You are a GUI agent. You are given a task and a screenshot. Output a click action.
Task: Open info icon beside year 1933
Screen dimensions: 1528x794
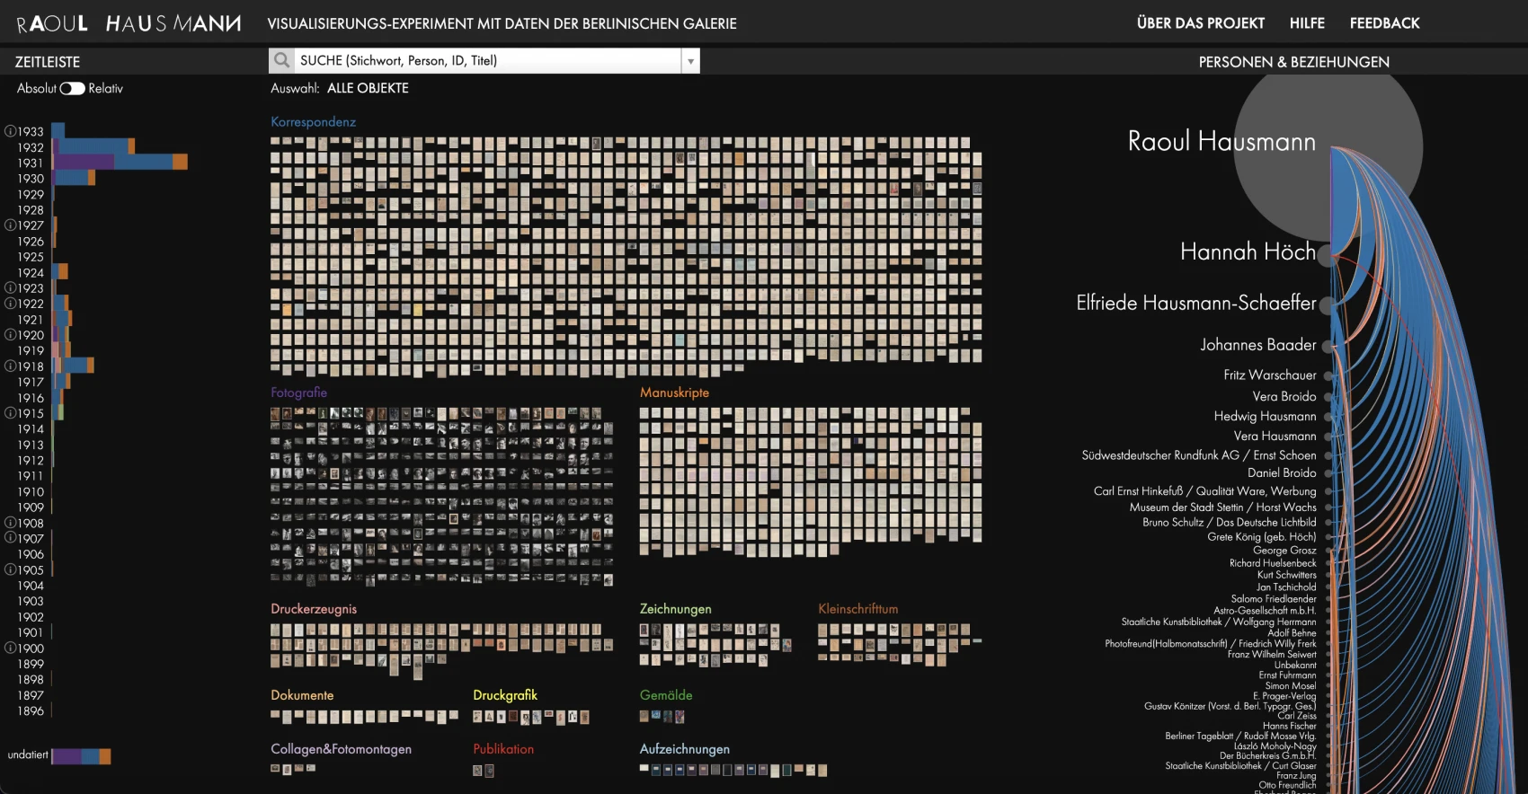click(x=10, y=131)
